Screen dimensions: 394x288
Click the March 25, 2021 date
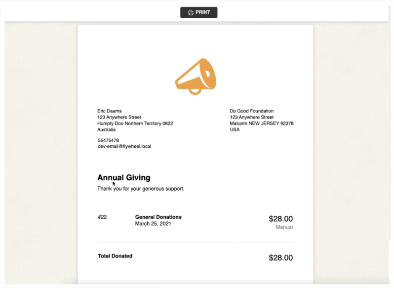[153, 224]
